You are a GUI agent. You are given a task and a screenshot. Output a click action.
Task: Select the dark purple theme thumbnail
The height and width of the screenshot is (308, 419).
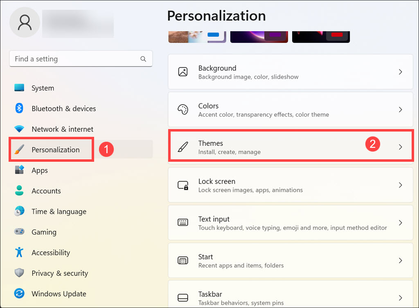259,37
